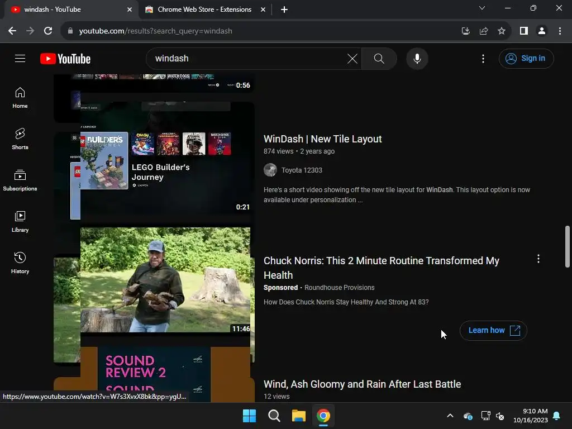Select the windash - YouTube tab

pos(71,9)
